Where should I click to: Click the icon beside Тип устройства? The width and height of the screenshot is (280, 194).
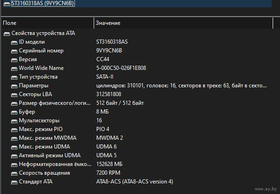[14, 77]
